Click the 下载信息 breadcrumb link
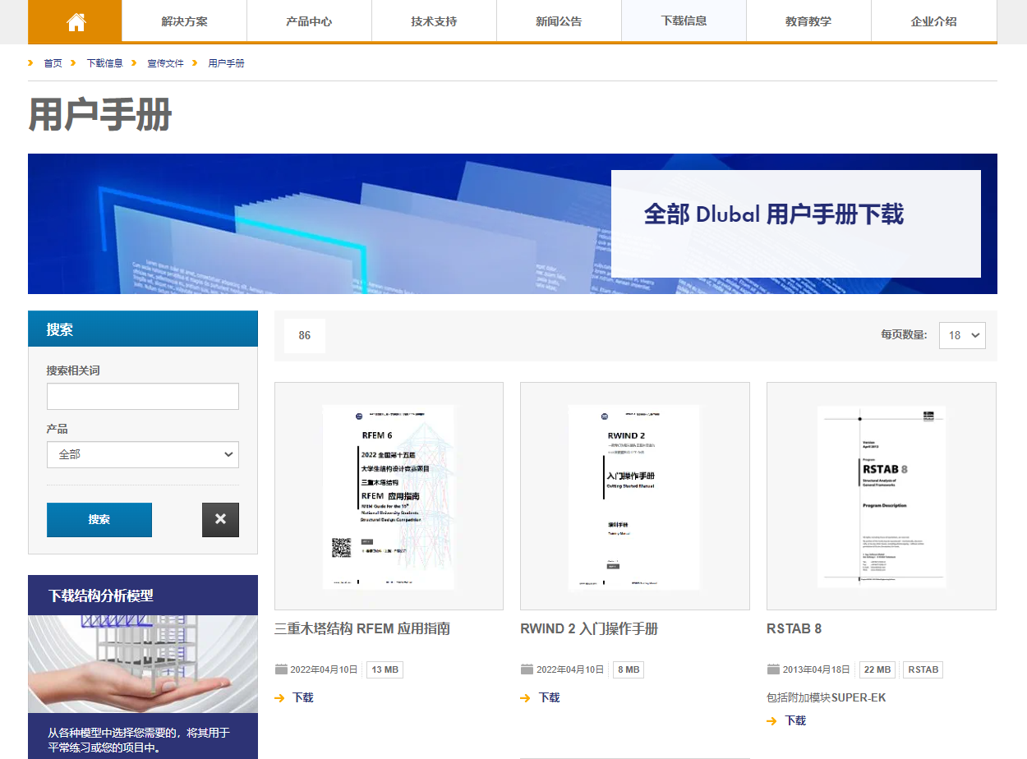Screen dimensions: 1027x759 104,63
